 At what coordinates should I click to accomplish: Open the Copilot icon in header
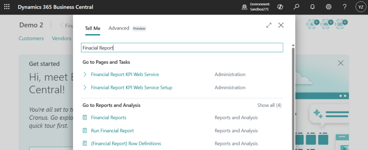[x=281, y=7]
